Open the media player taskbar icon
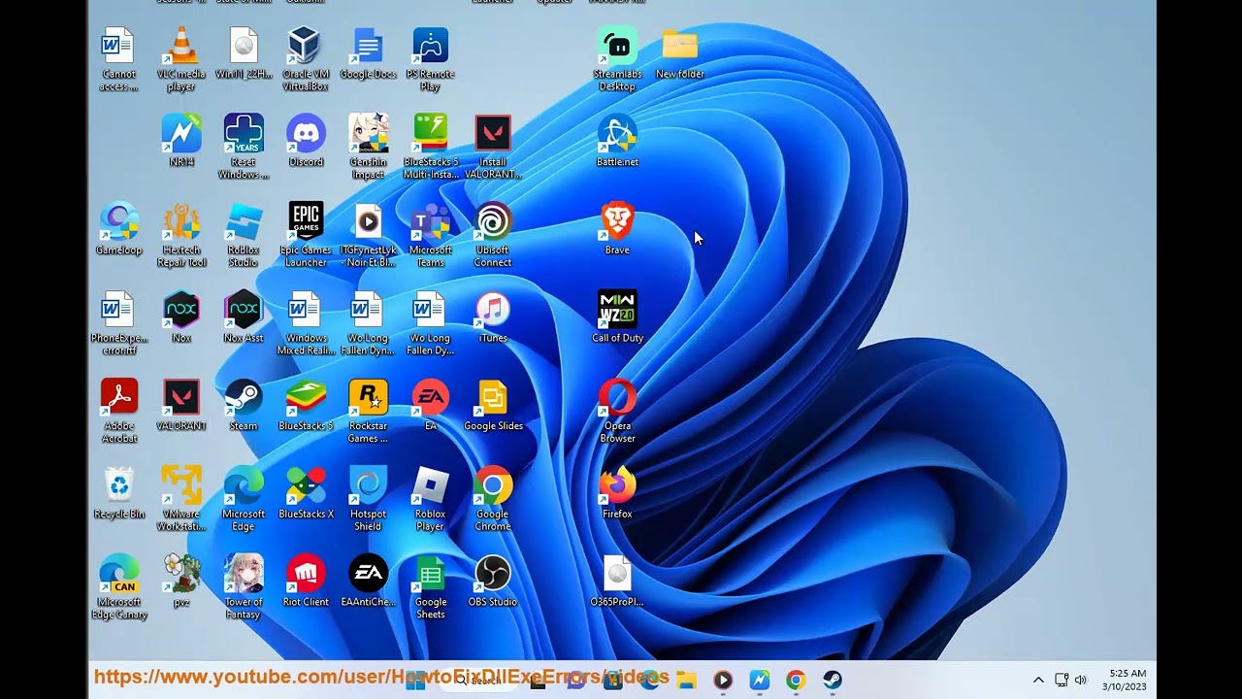 [x=723, y=680]
